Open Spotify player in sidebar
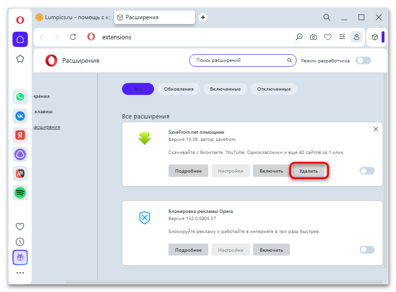The height and width of the screenshot is (292, 396). tap(20, 193)
